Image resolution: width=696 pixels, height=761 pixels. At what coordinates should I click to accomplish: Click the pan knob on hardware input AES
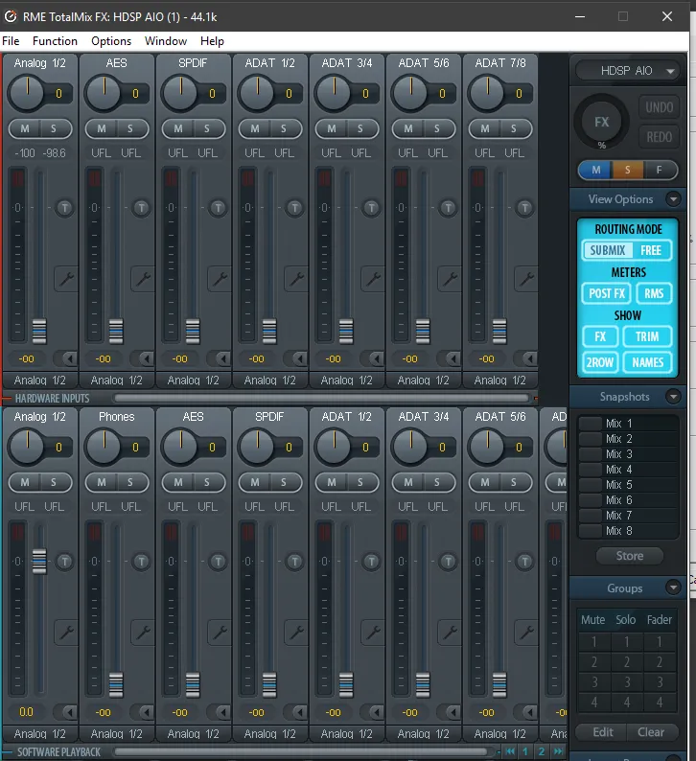pos(103,93)
